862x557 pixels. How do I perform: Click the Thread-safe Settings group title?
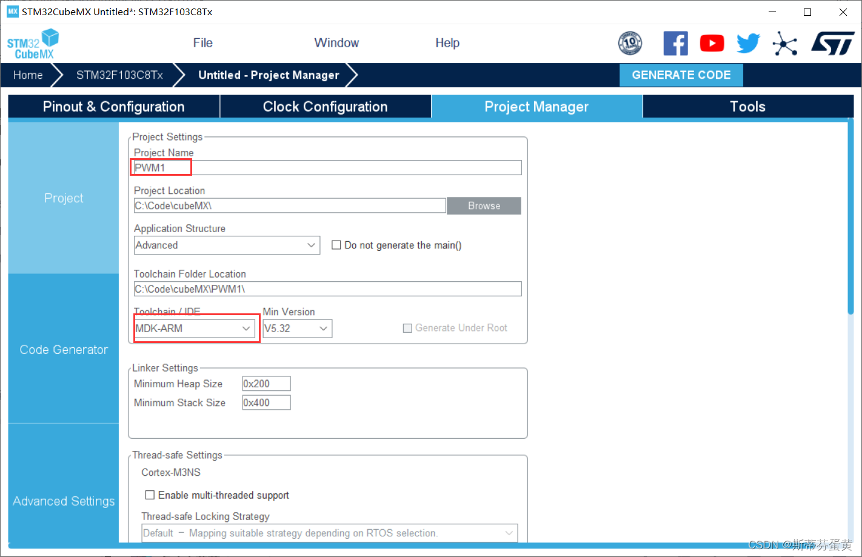pos(177,455)
